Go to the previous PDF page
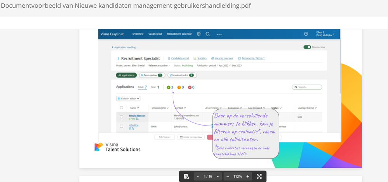The height and width of the screenshot is (182, 388). [x=198, y=176]
